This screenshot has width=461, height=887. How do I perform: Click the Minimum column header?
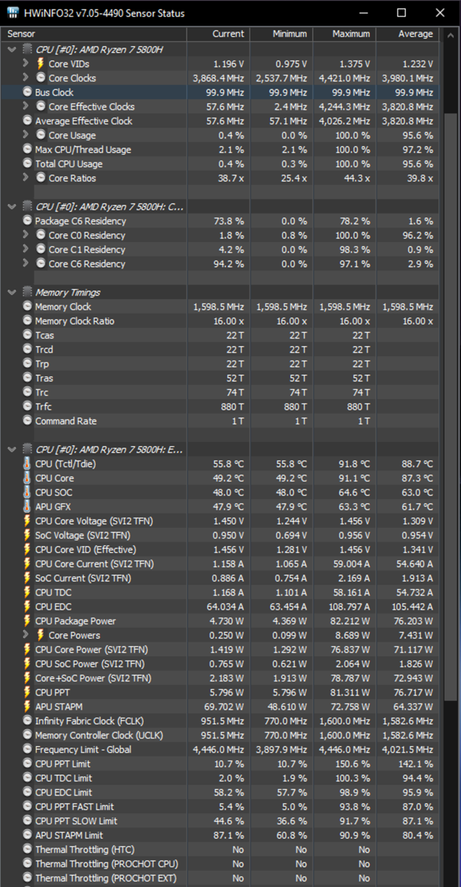pos(281,34)
